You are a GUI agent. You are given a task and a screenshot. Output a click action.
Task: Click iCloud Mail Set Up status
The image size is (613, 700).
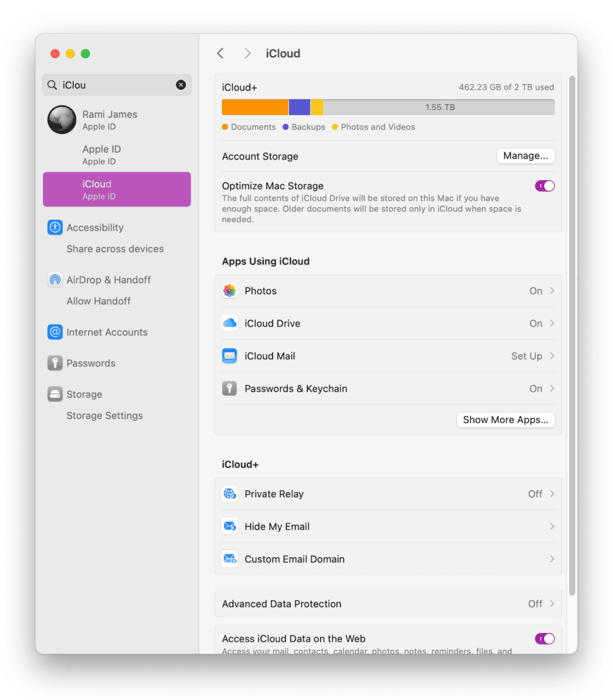point(527,356)
